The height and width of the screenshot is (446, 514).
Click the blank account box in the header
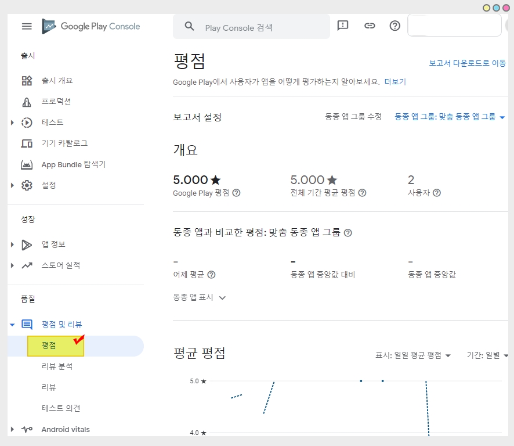pyautogui.click(x=454, y=26)
